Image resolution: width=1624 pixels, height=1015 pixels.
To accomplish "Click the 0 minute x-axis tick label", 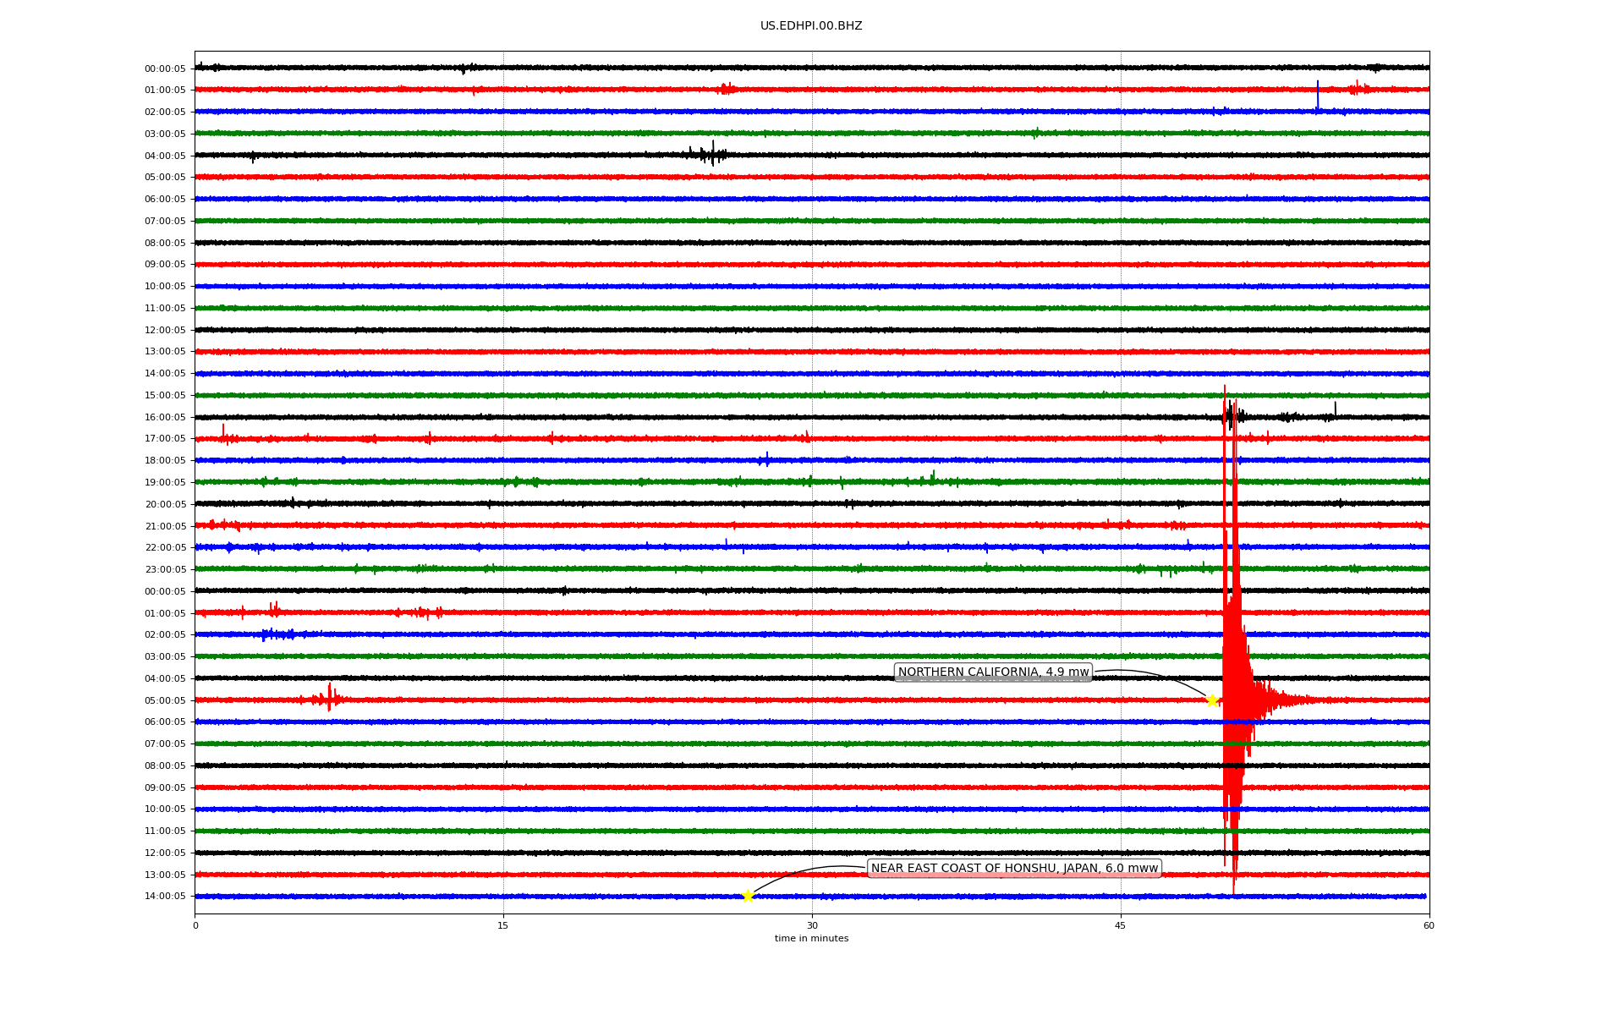I will (195, 925).
